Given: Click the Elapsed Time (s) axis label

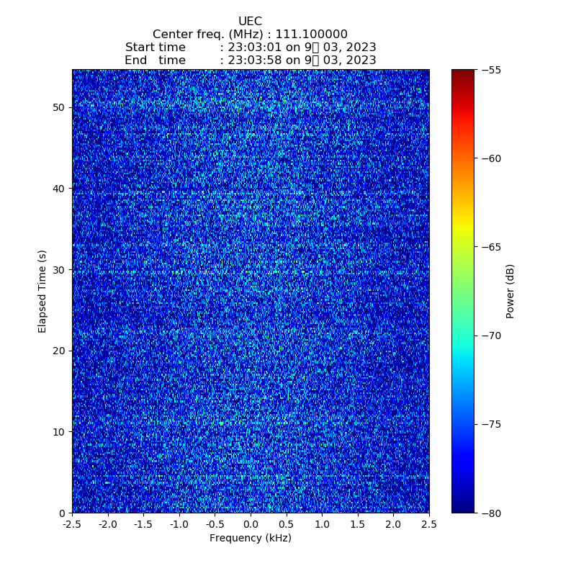Looking at the screenshot, I should (42, 291).
